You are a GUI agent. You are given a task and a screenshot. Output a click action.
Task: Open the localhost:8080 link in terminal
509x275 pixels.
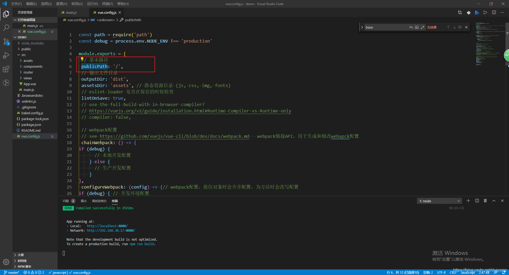(107, 226)
